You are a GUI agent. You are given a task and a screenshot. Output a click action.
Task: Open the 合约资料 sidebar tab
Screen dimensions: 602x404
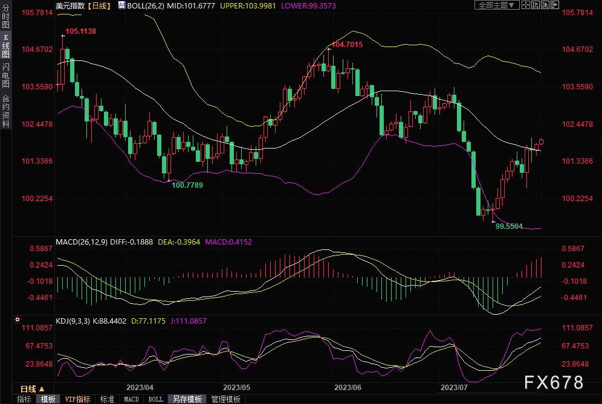tap(5, 111)
